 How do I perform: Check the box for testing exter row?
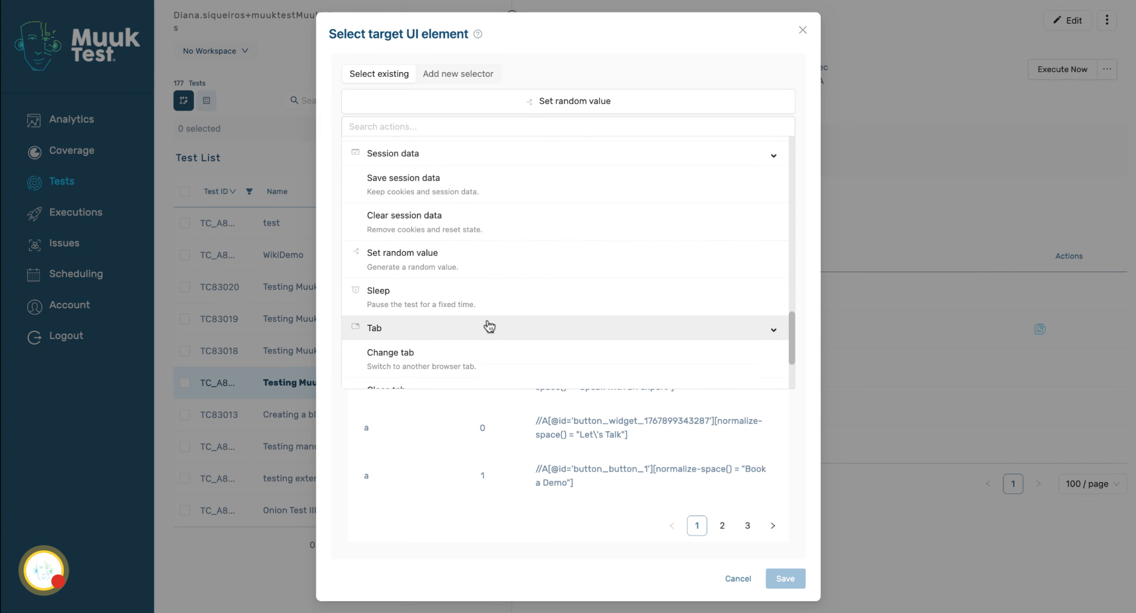point(185,479)
